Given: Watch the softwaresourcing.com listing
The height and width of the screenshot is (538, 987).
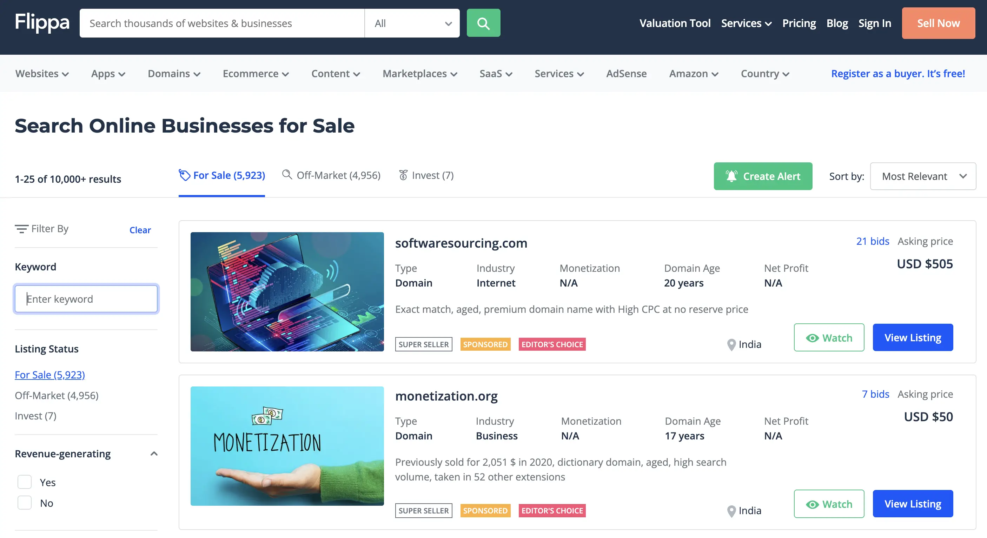Looking at the screenshot, I should coord(829,337).
